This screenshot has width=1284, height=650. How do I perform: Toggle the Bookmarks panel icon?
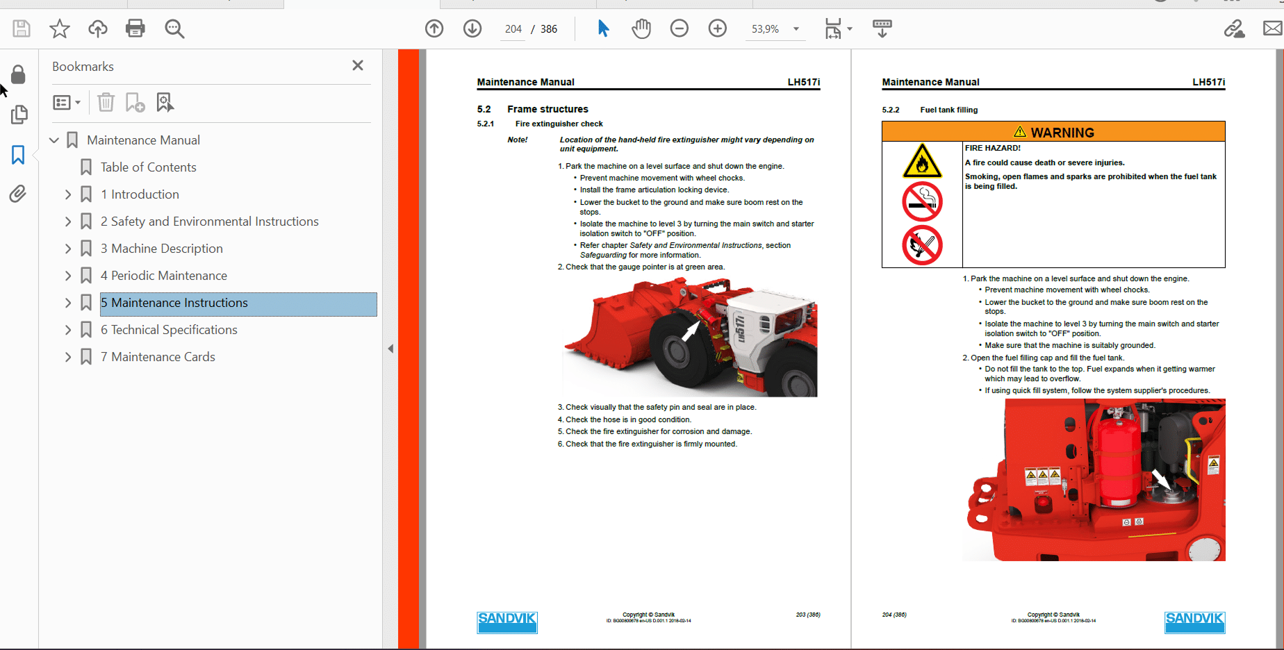coord(18,154)
